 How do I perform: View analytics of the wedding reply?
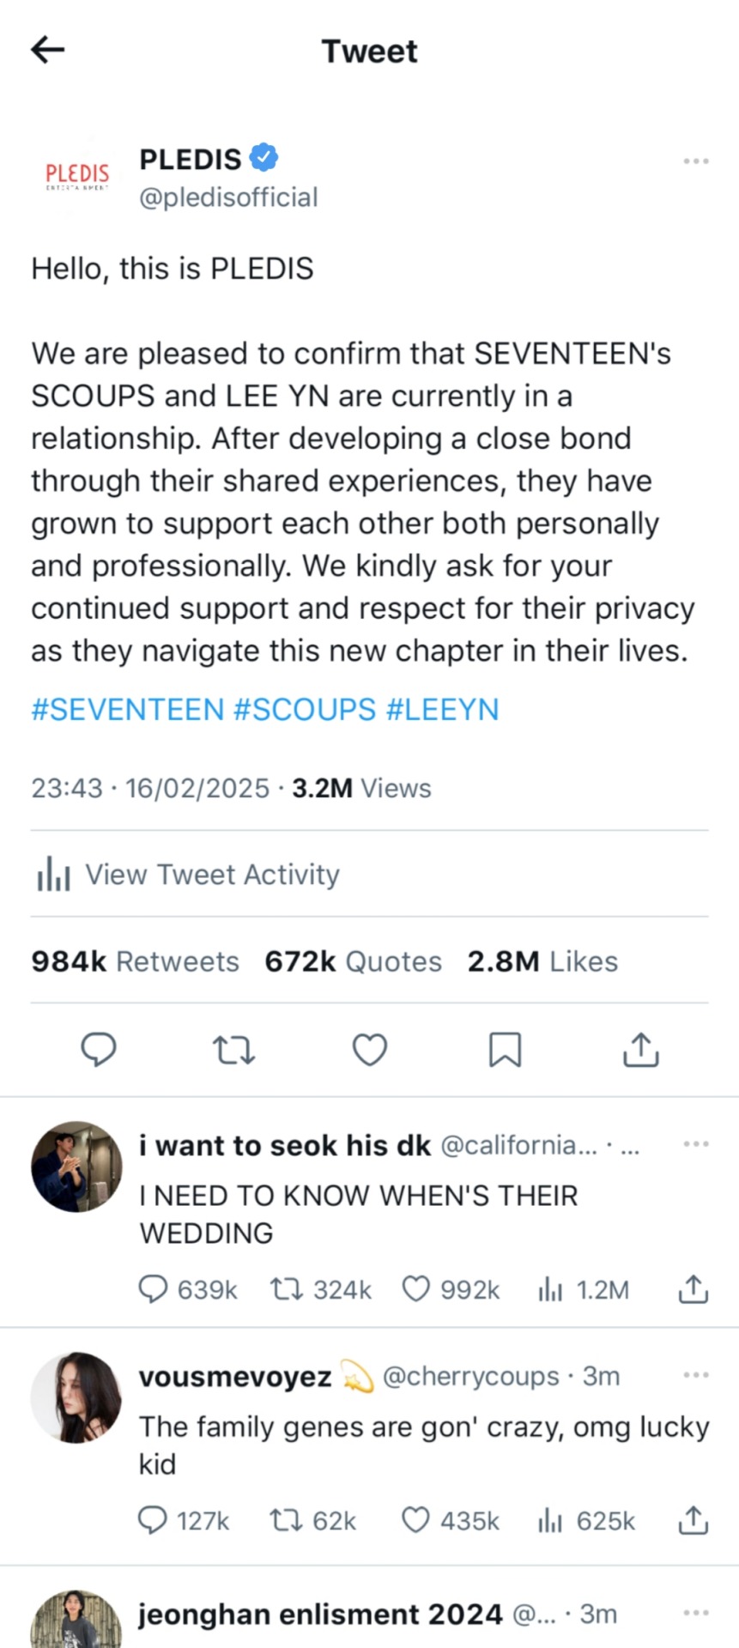(x=549, y=1288)
